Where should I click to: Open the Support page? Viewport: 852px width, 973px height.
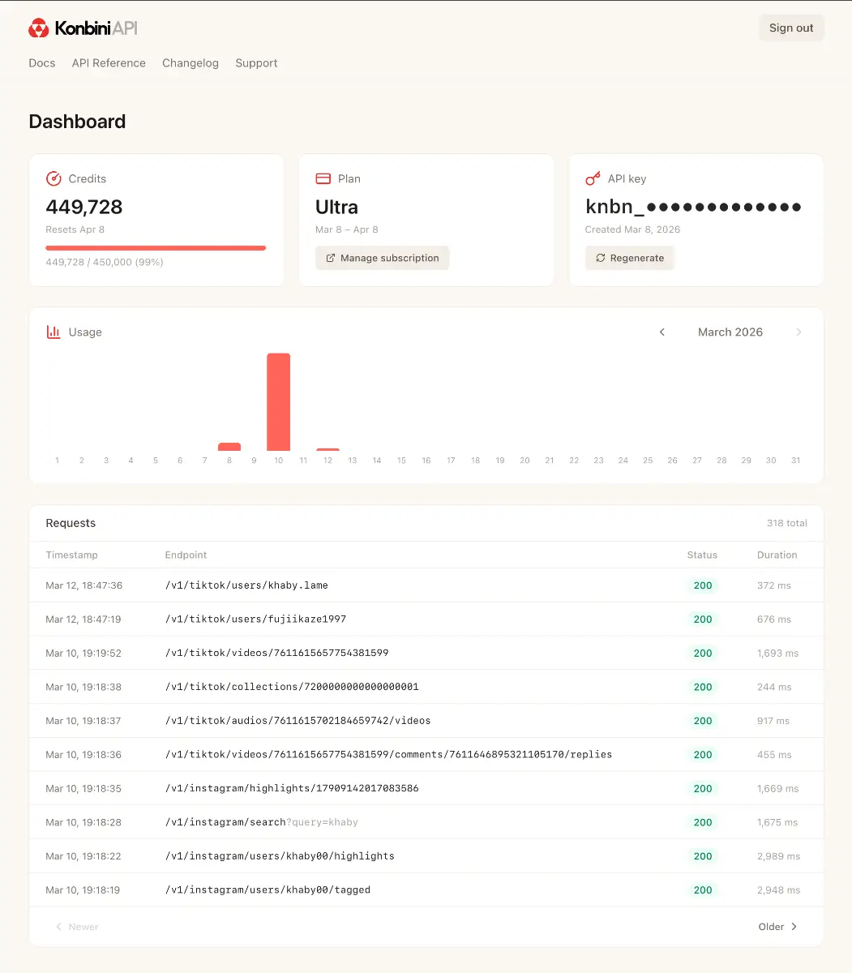pos(256,63)
